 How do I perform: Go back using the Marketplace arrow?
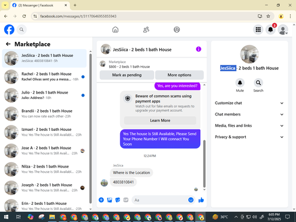pyautogui.click(x=8, y=44)
